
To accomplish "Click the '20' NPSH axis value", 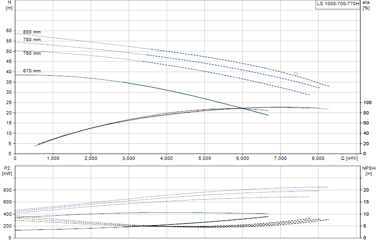I will pyautogui.click(x=366, y=190).
